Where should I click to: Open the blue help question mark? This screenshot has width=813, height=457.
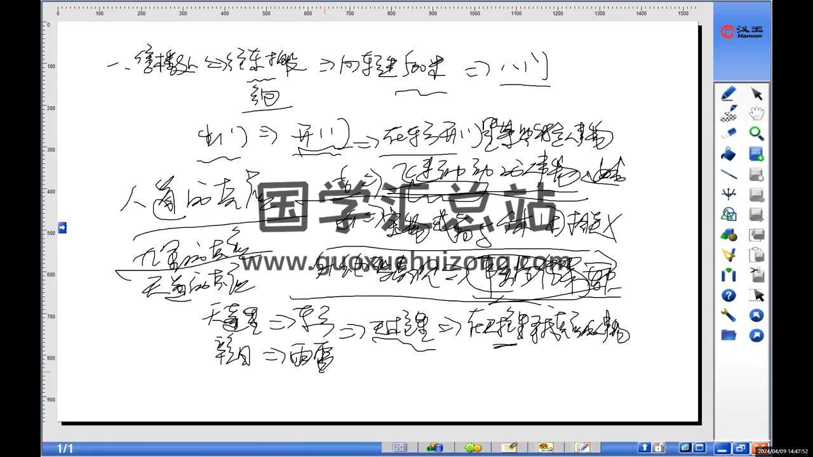point(729,295)
